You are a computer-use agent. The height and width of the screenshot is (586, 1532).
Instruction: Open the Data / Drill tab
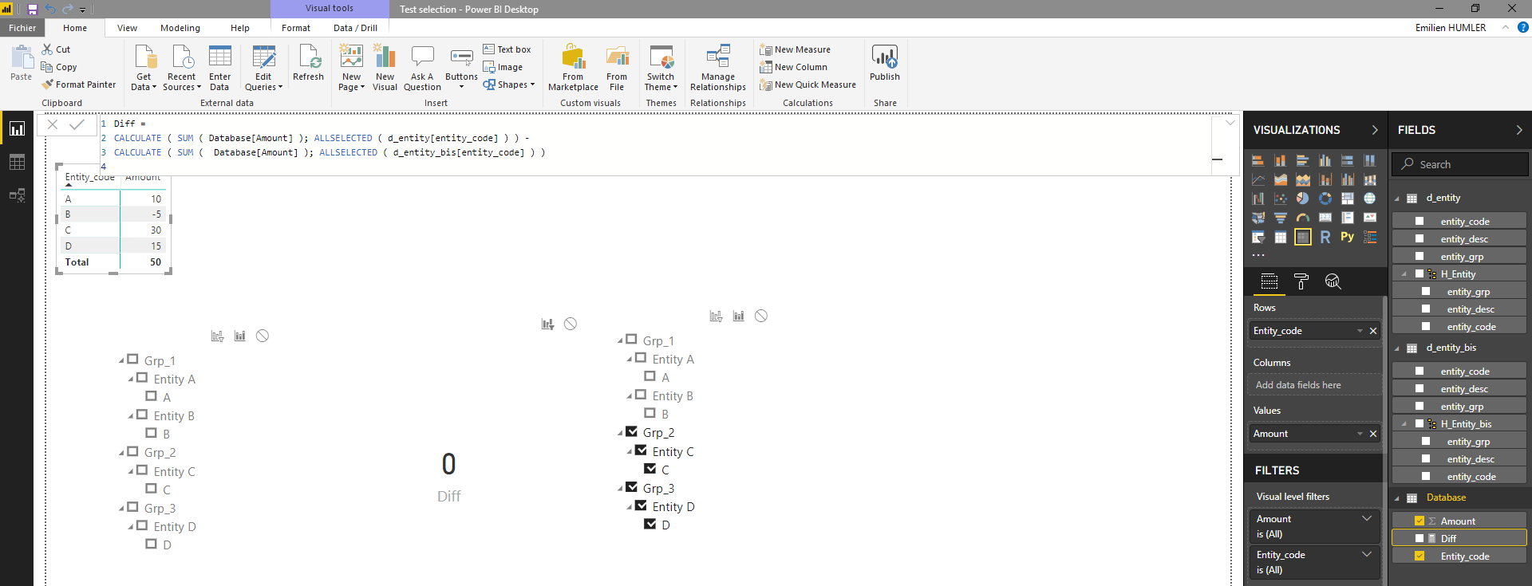coord(356,28)
